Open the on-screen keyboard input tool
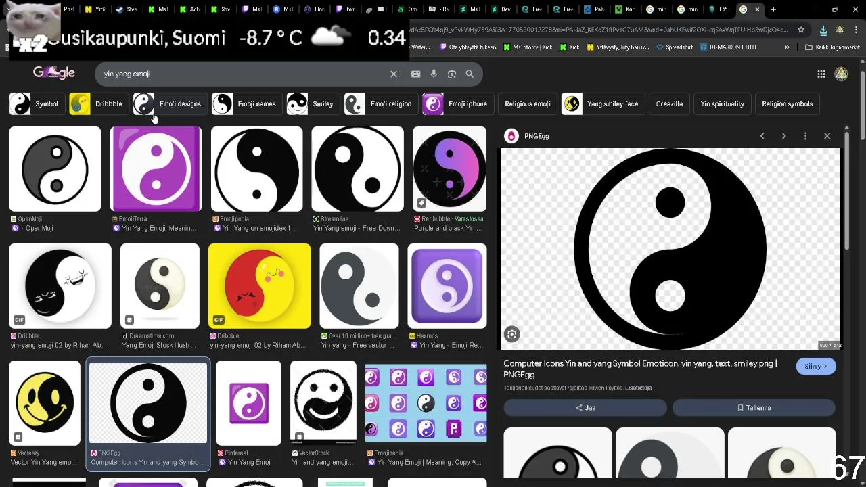This screenshot has height=487, width=866. click(x=416, y=74)
